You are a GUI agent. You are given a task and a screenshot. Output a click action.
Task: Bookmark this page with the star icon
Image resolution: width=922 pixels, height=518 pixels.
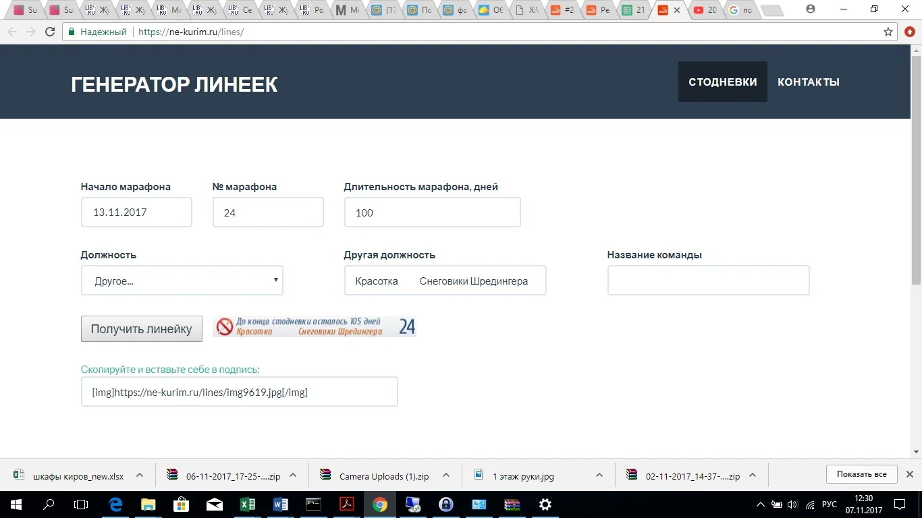coord(888,32)
